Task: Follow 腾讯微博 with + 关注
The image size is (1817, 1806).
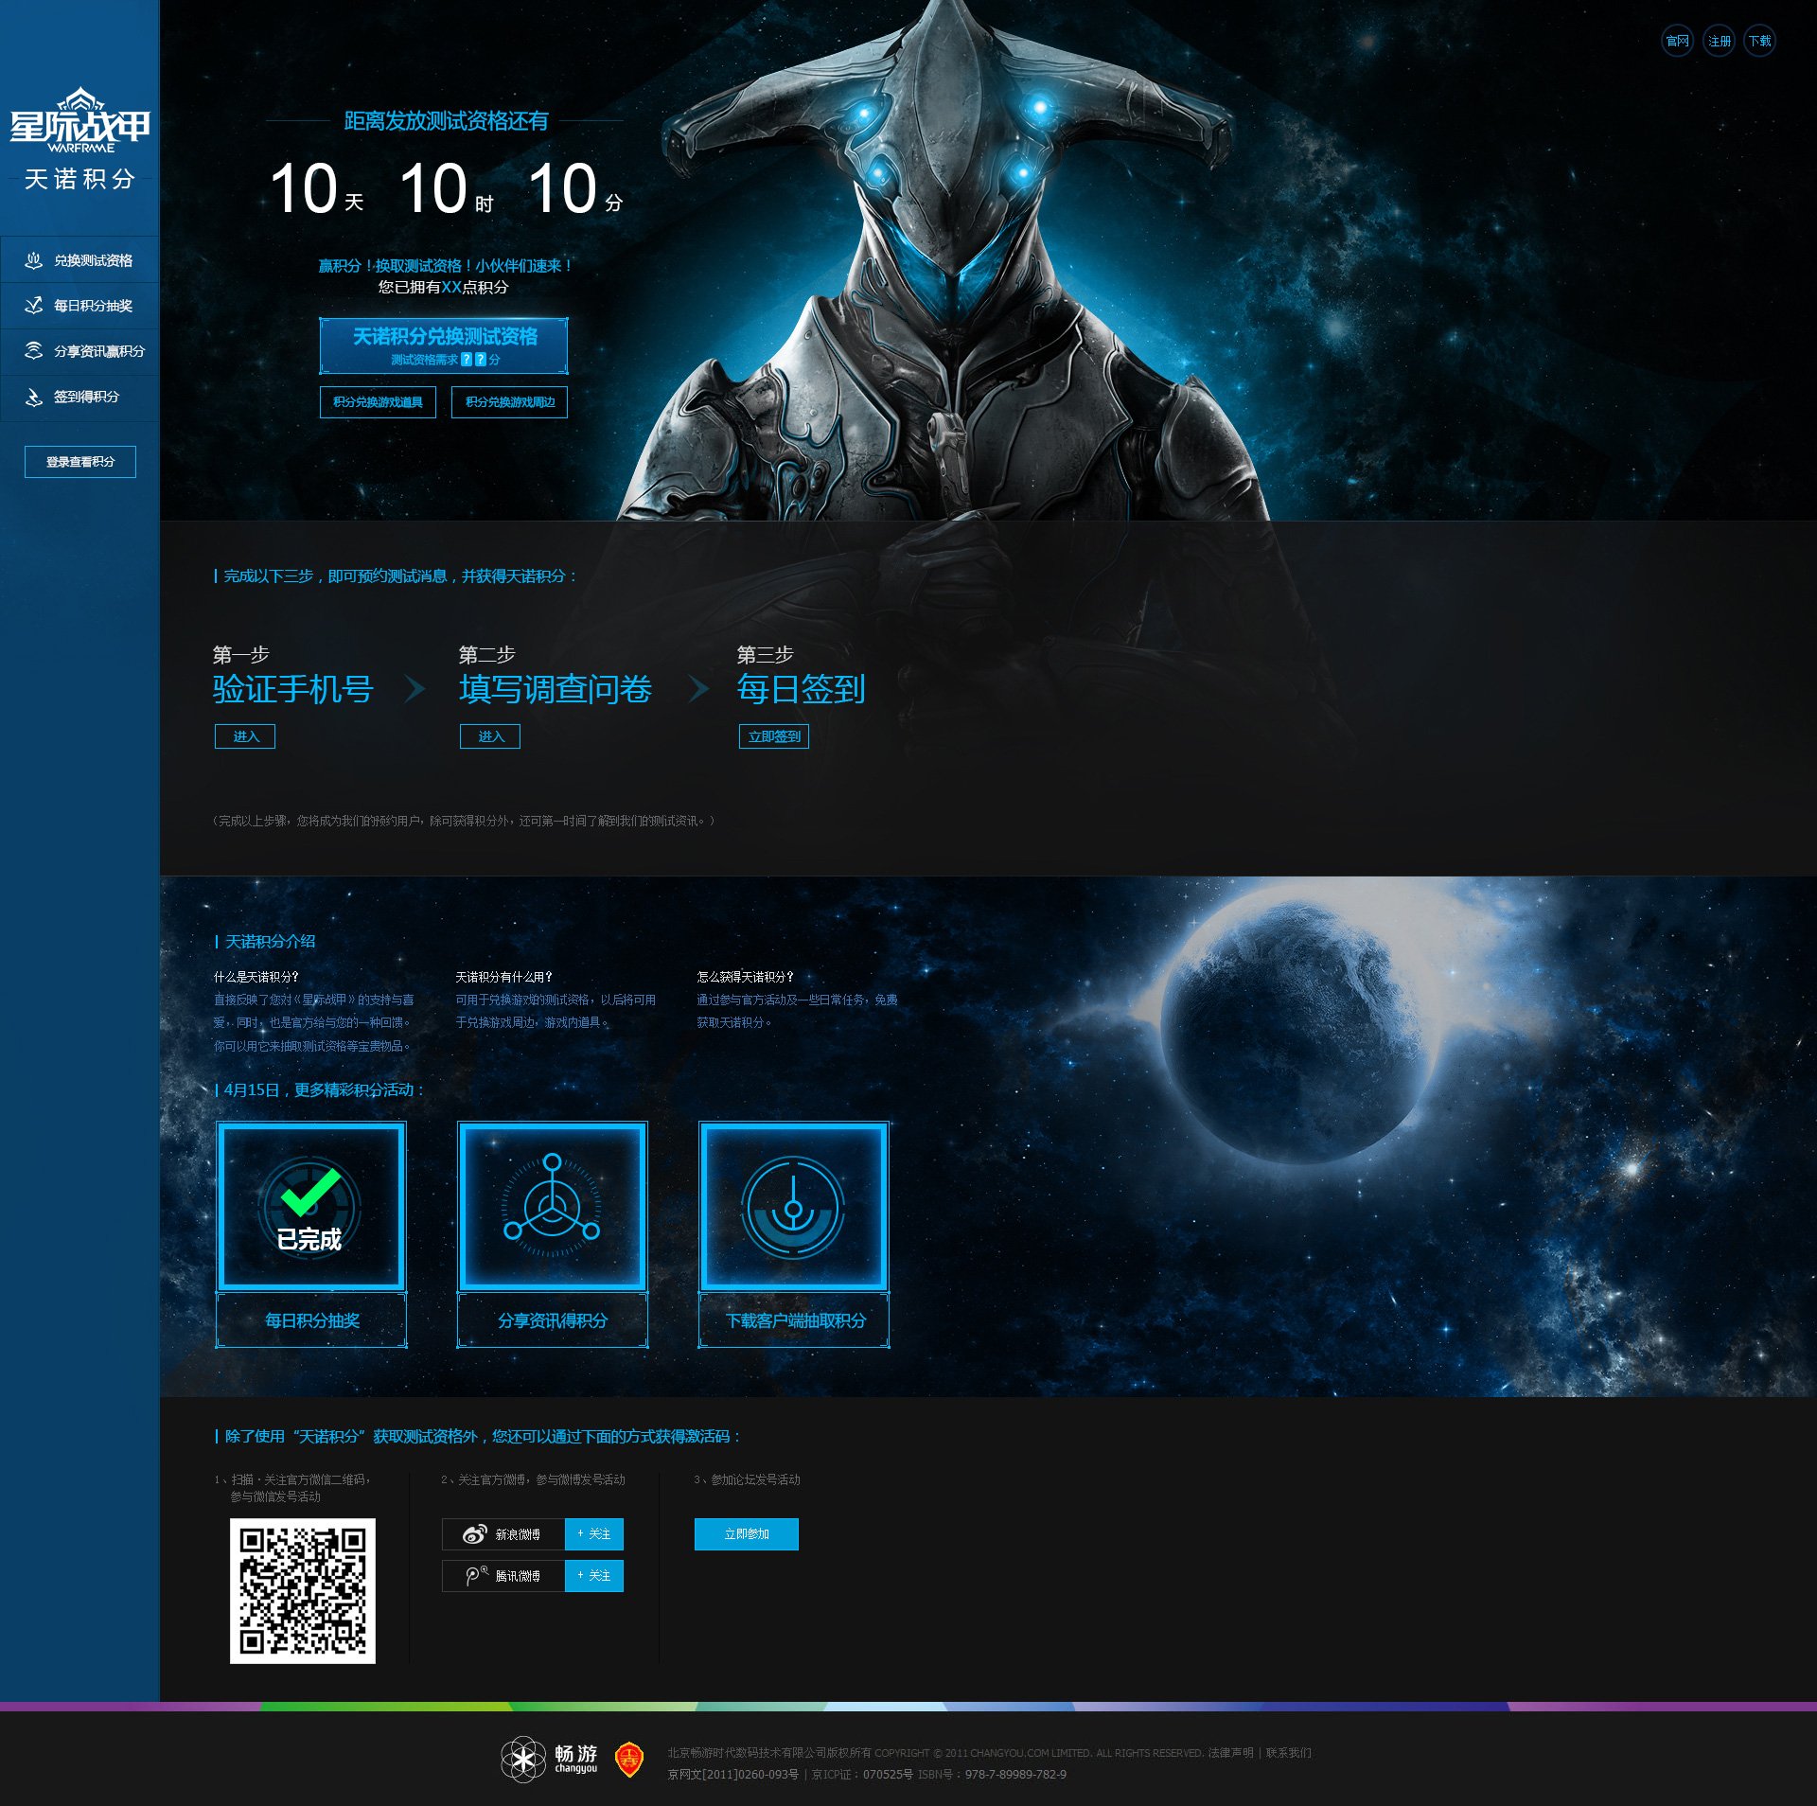Action: [x=594, y=1576]
